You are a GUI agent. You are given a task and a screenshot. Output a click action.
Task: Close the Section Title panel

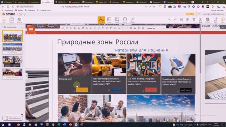click(22, 28)
